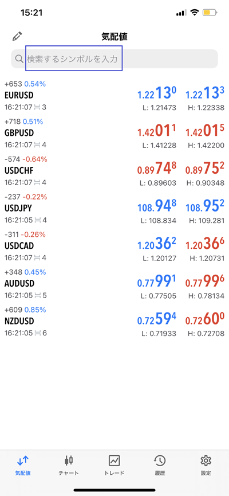Open the 履歴 clock icon
Image resolution: width=229 pixels, height=496 pixels.
tap(160, 460)
